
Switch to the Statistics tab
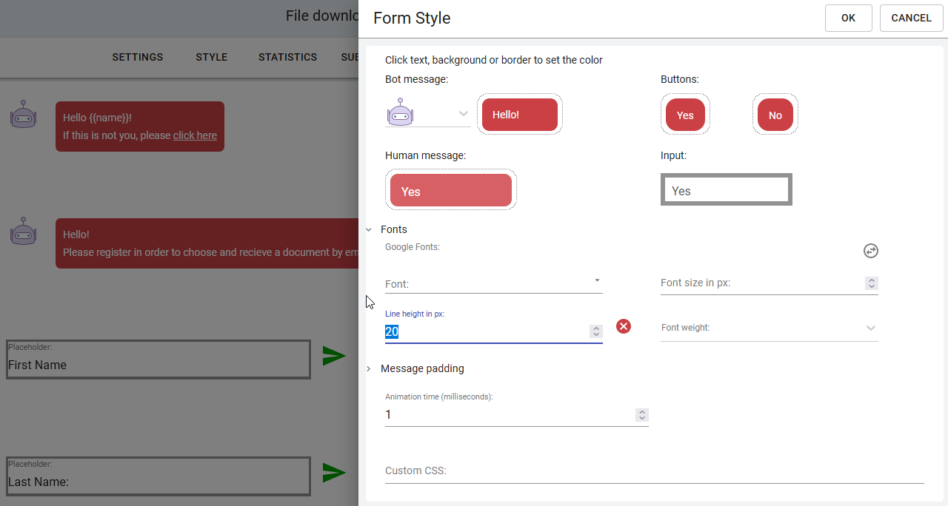coord(287,57)
